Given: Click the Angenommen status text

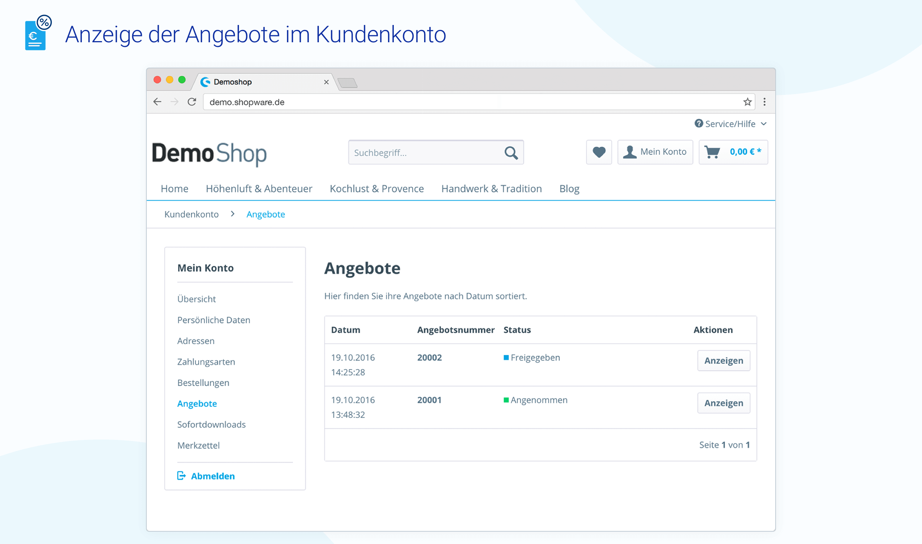Looking at the screenshot, I should (539, 400).
